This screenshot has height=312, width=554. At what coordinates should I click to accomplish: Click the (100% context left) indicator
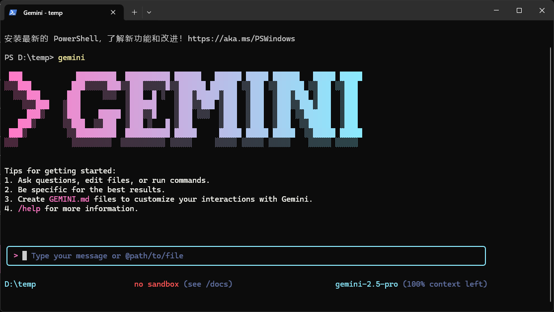tap(445, 284)
